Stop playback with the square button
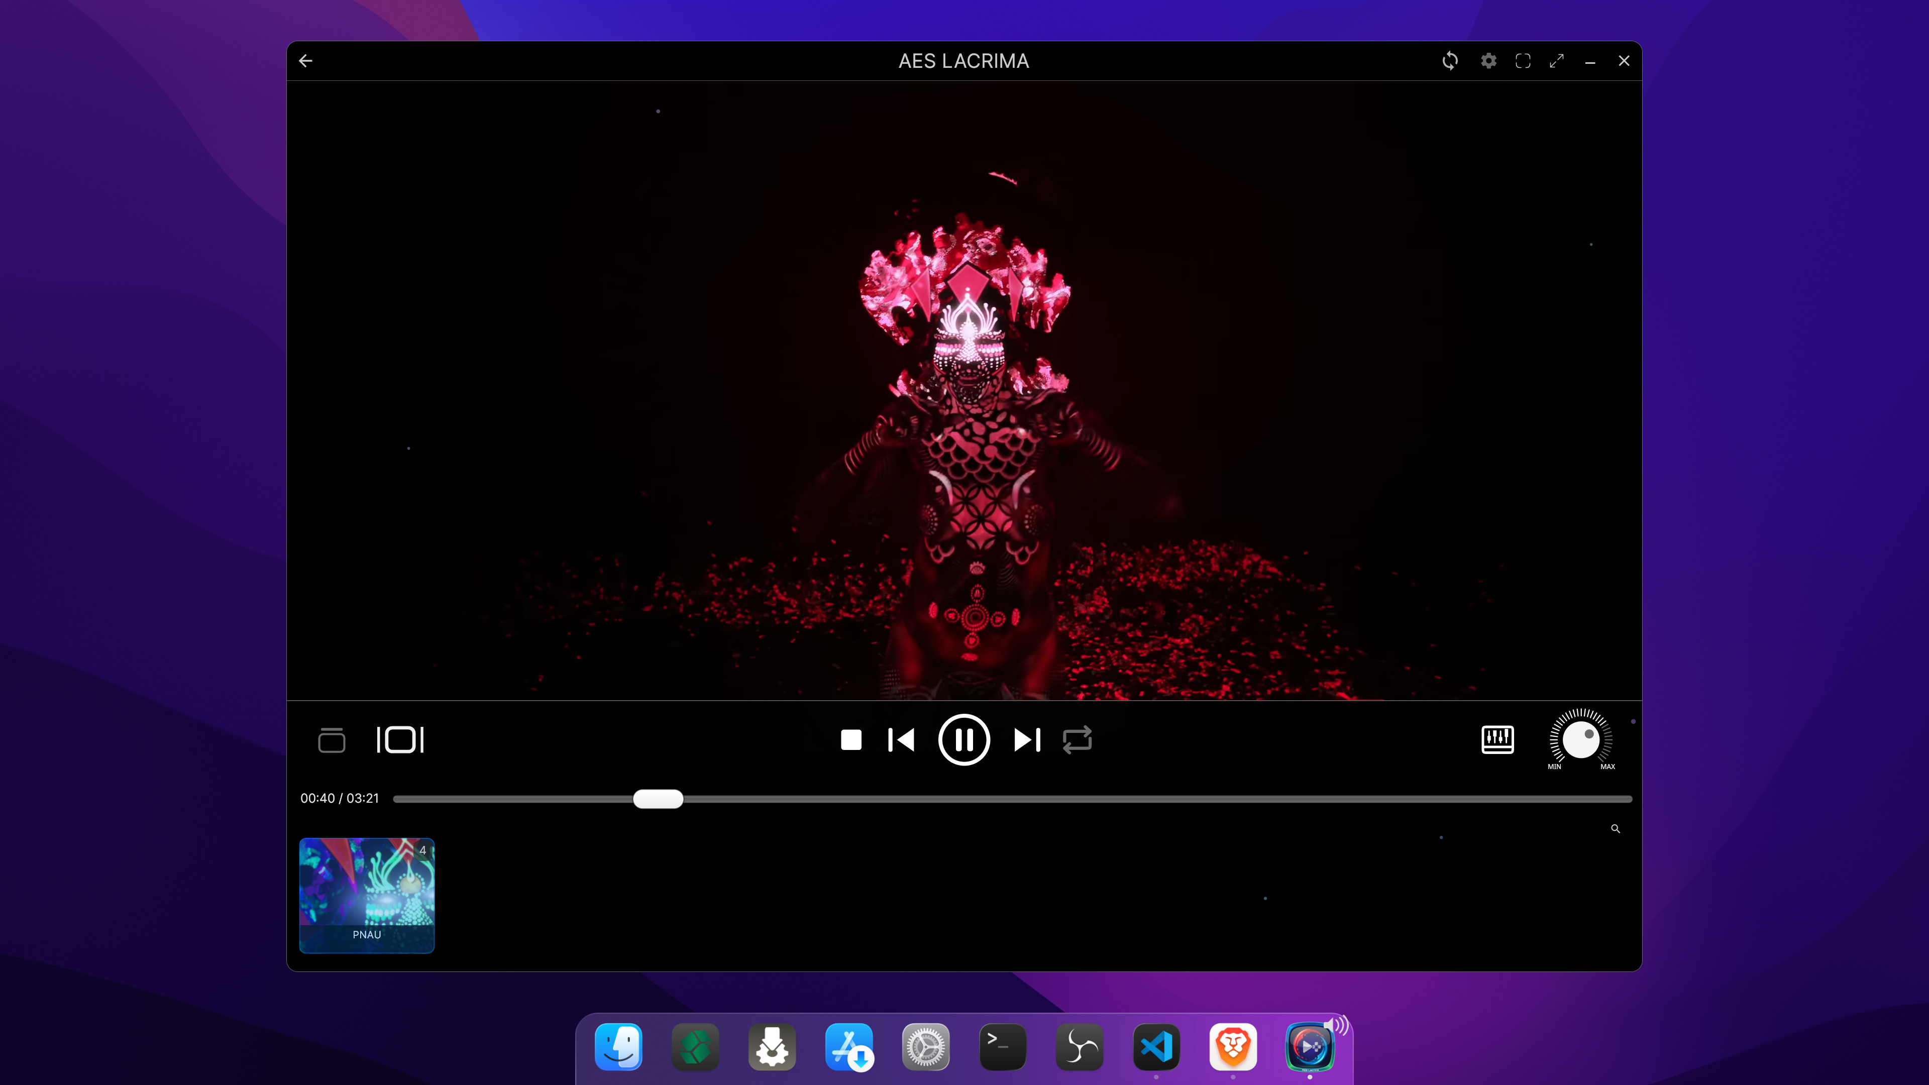This screenshot has height=1085, width=1929. (851, 740)
